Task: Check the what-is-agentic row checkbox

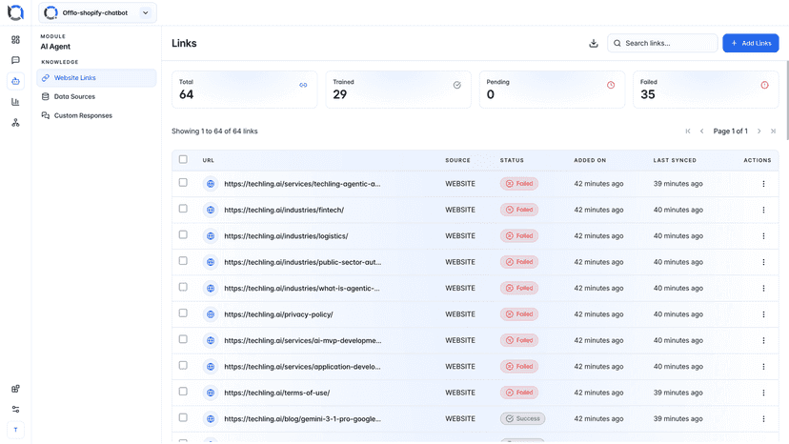Action: point(183,287)
